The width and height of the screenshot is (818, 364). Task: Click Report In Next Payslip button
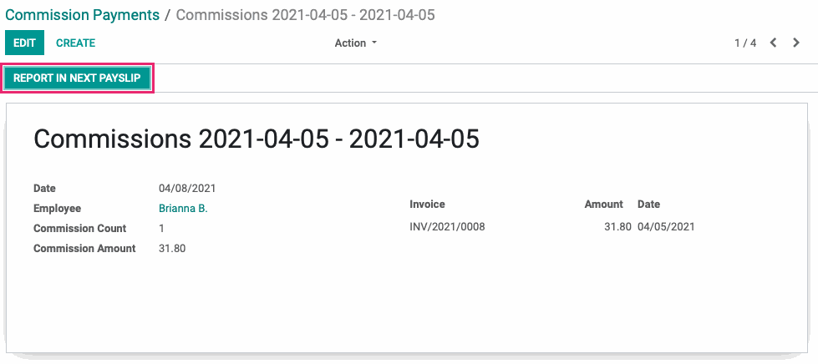(77, 78)
